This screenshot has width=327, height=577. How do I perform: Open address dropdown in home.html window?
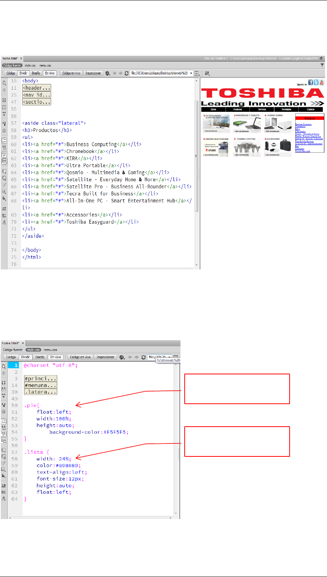[191, 73]
